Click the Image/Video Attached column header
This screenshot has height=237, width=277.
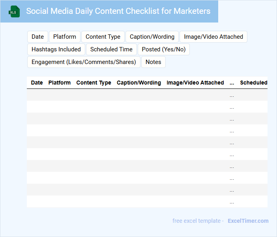tap(195, 83)
